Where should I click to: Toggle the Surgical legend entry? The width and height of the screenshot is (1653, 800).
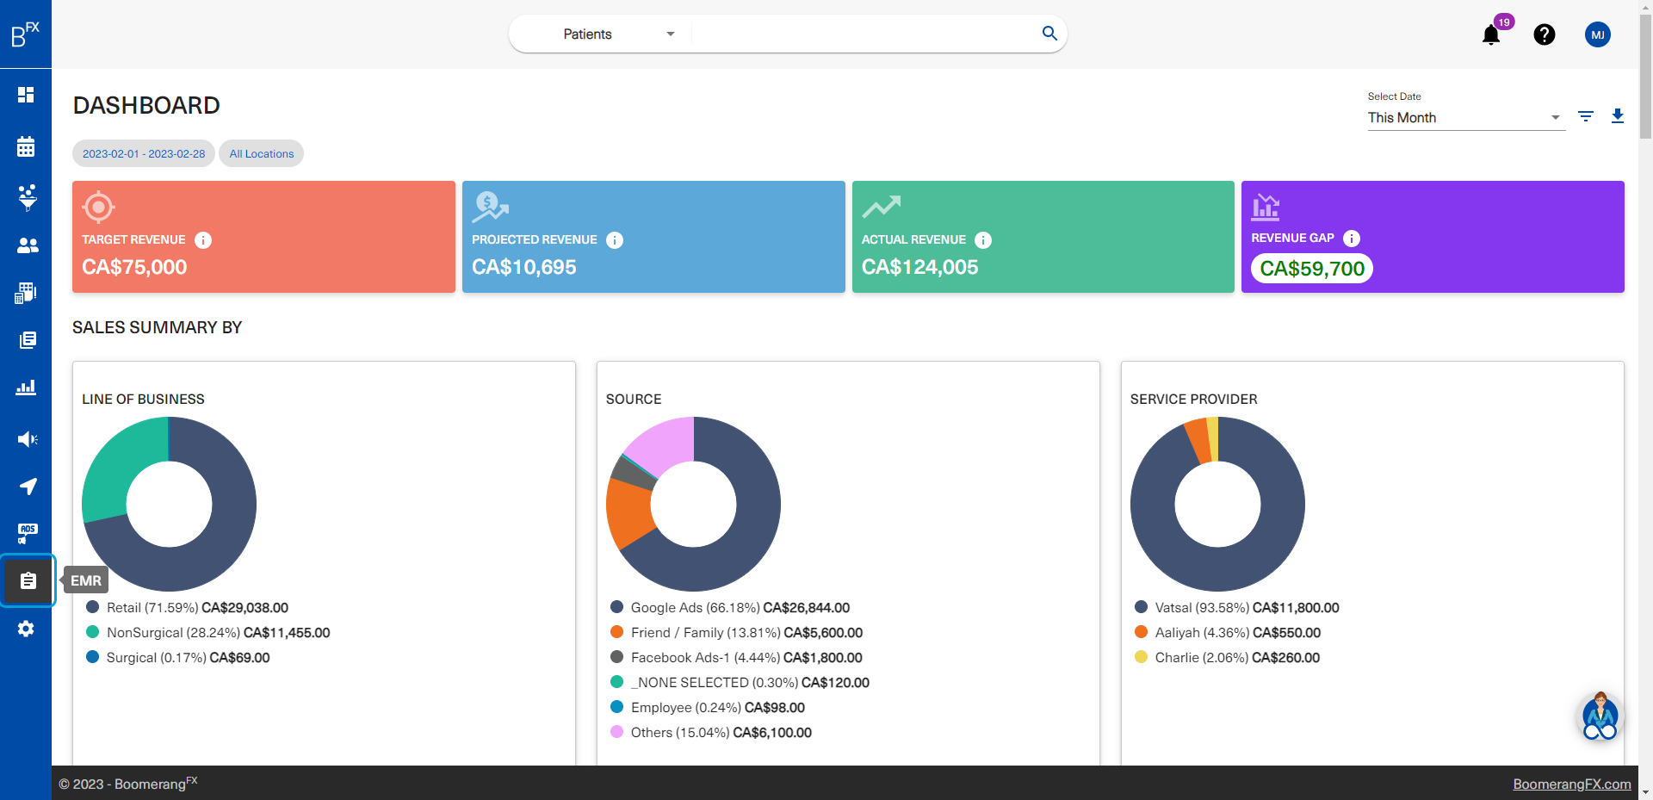pyautogui.click(x=178, y=657)
